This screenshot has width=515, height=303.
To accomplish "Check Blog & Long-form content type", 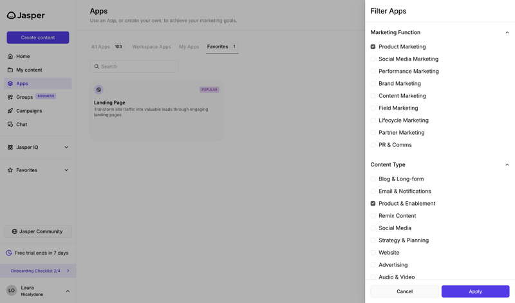I will [x=373, y=179].
